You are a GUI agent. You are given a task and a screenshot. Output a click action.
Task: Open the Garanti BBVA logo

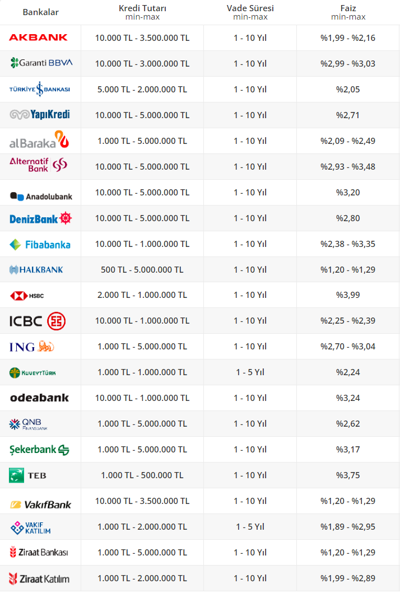click(41, 63)
